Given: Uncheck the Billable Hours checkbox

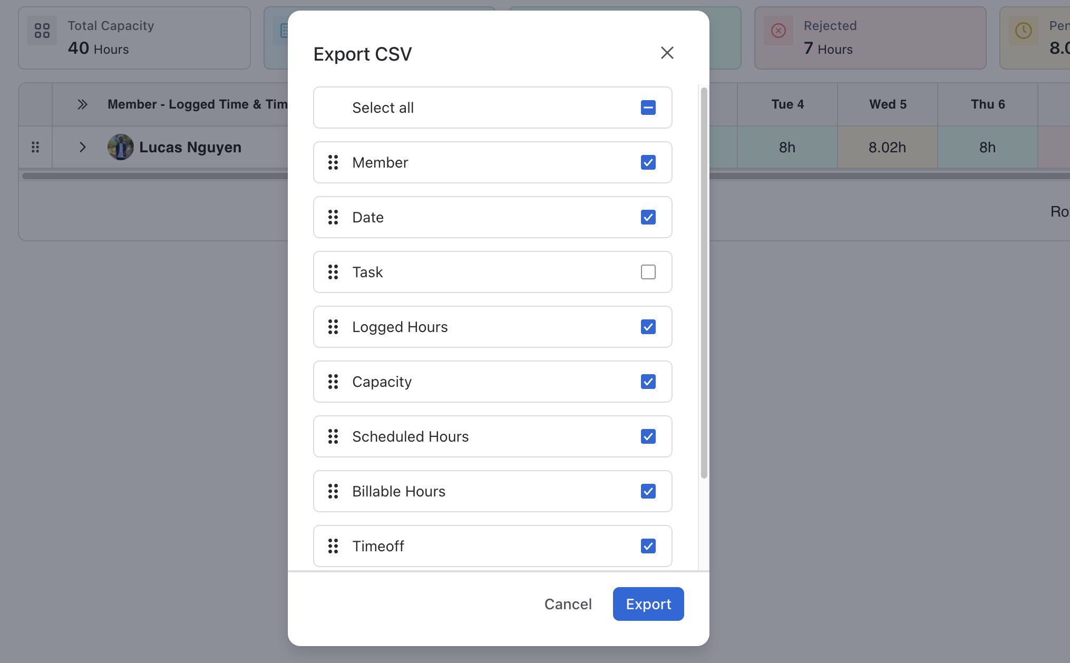Looking at the screenshot, I should pos(648,491).
